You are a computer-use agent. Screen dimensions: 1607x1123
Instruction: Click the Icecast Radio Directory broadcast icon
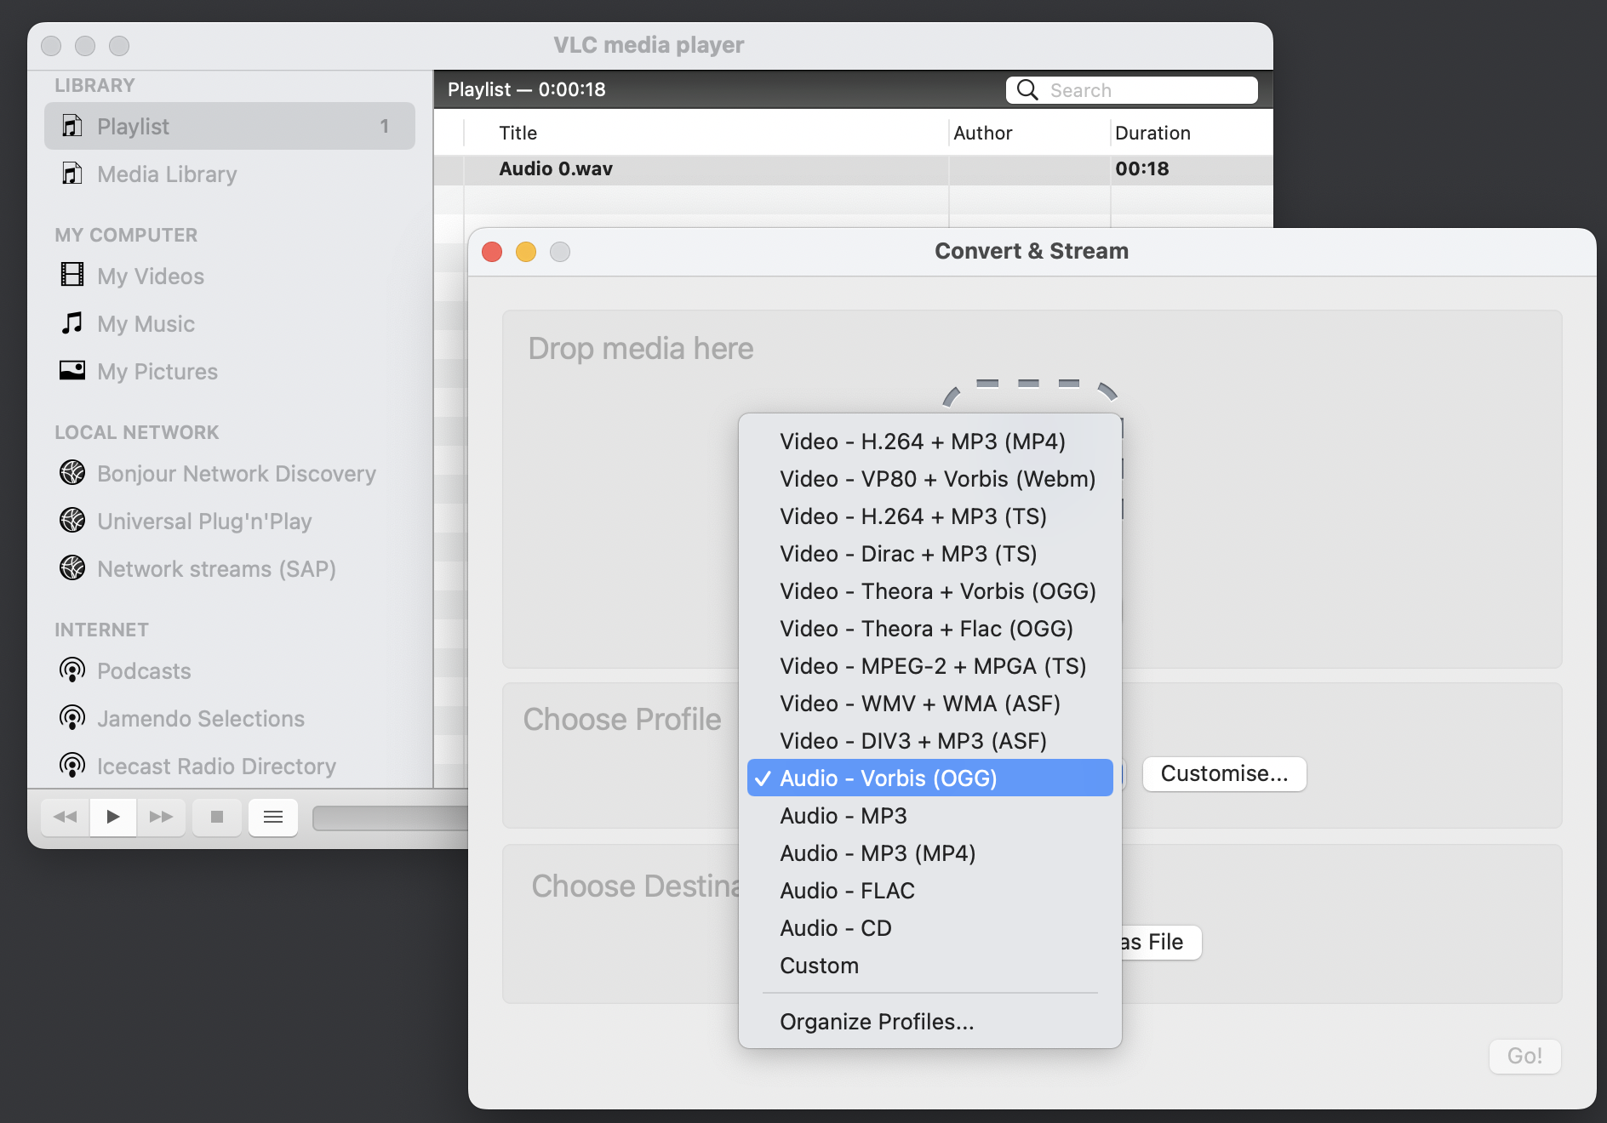point(72,766)
